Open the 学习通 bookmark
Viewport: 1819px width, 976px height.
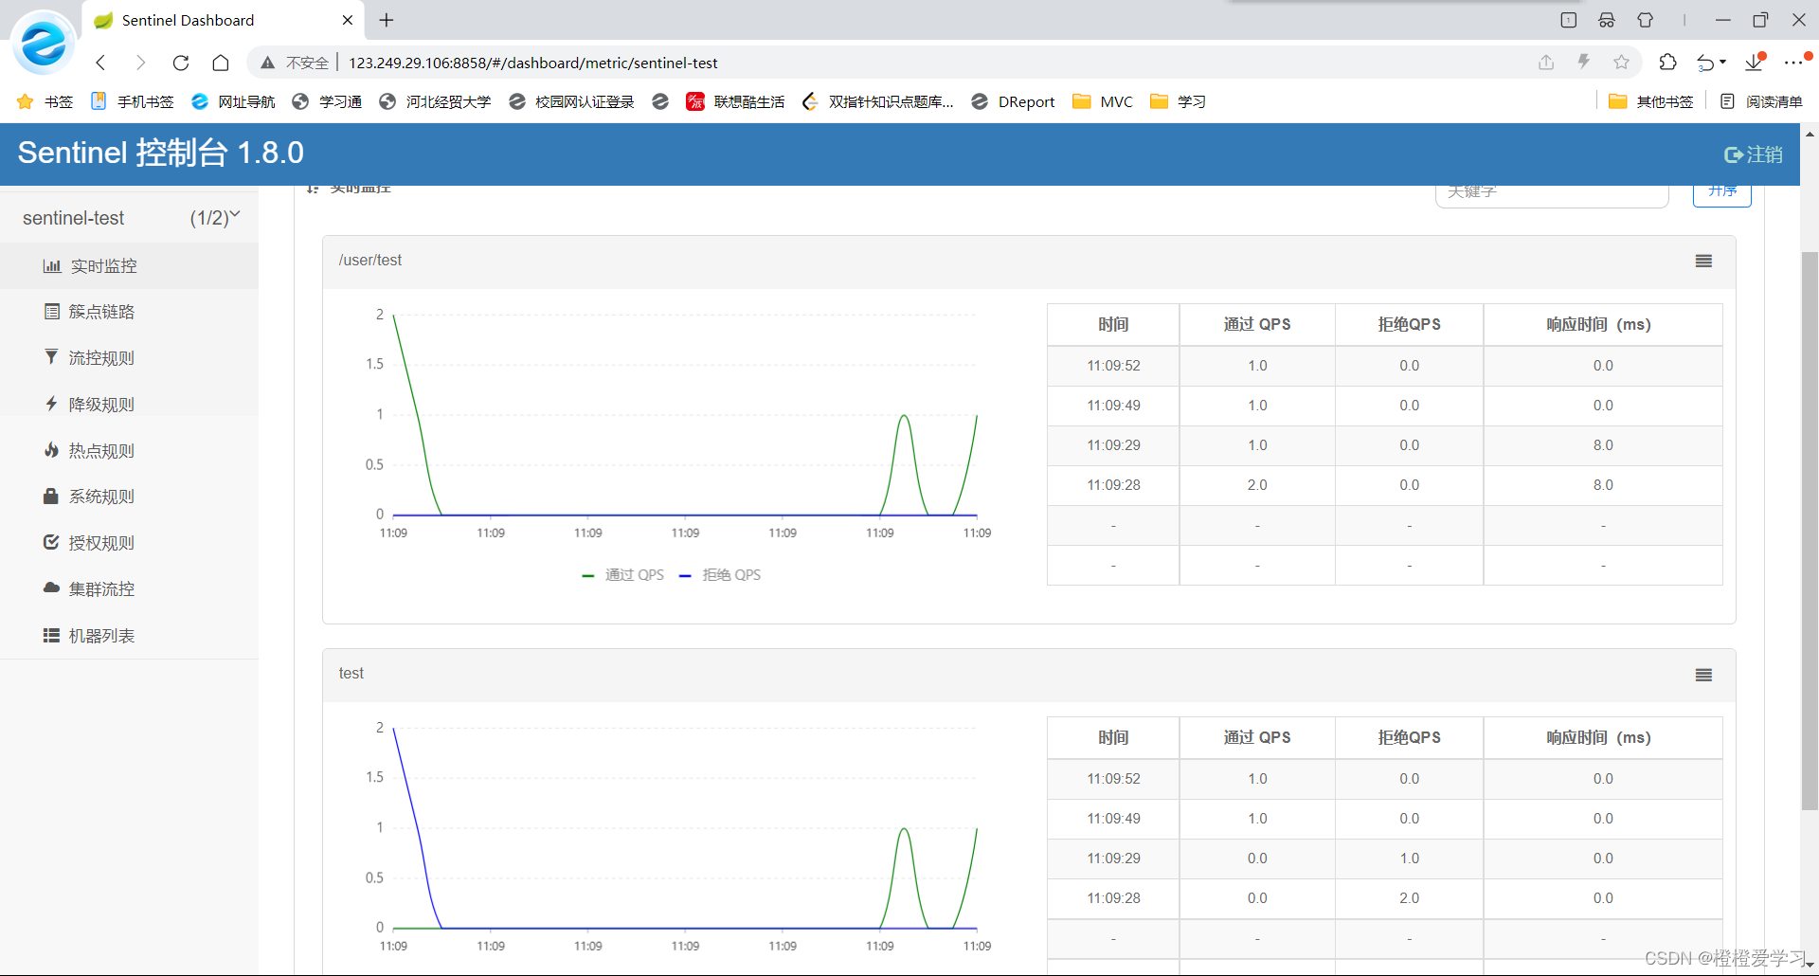point(327,101)
